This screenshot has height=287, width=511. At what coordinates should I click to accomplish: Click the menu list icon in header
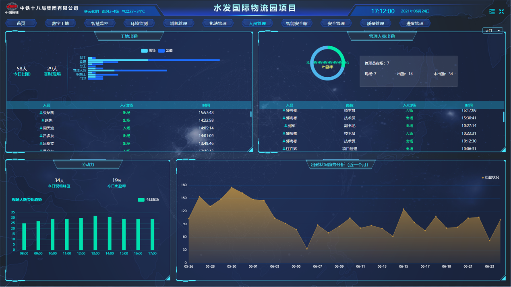tap(492, 12)
